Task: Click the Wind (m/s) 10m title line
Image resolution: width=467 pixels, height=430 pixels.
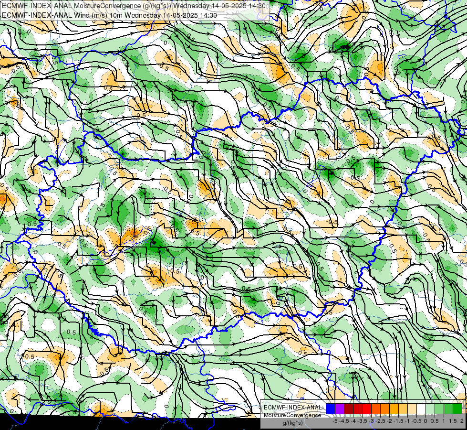Action: point(109,15)
